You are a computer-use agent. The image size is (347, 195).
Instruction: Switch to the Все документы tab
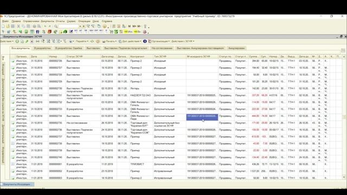[21, 48]
